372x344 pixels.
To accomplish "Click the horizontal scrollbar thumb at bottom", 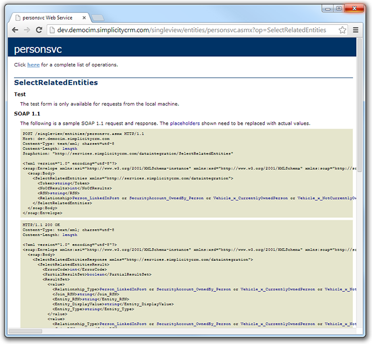I will (25, 331).
